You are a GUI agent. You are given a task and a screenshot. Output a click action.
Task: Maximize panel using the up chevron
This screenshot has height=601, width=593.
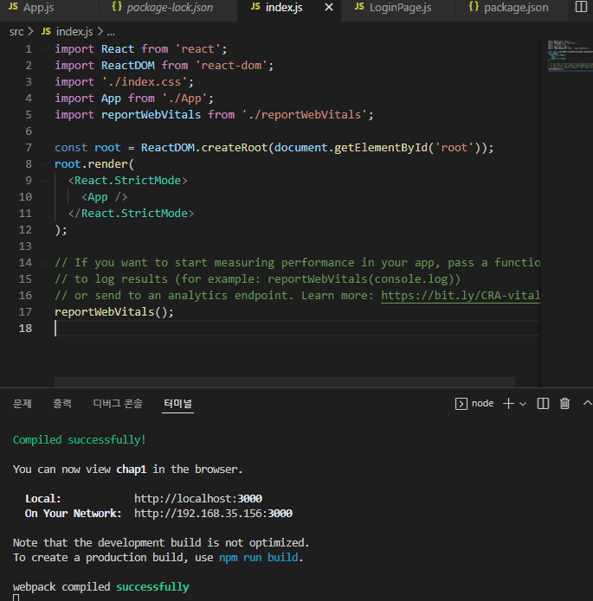(x=587, y=403)
